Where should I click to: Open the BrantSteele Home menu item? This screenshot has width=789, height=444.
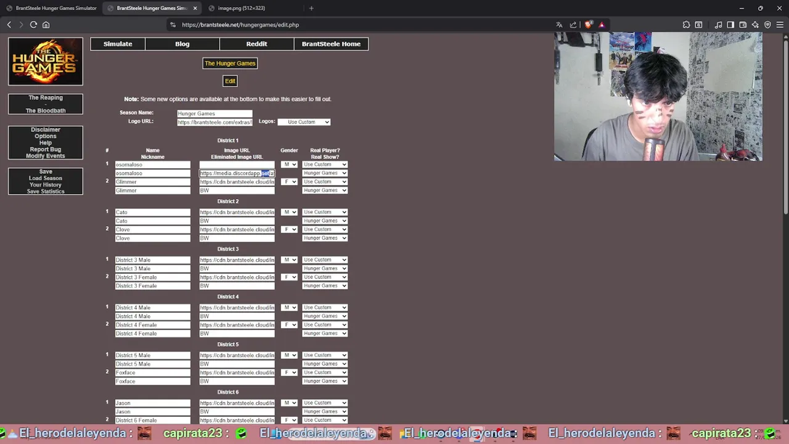tap(331, 44)
